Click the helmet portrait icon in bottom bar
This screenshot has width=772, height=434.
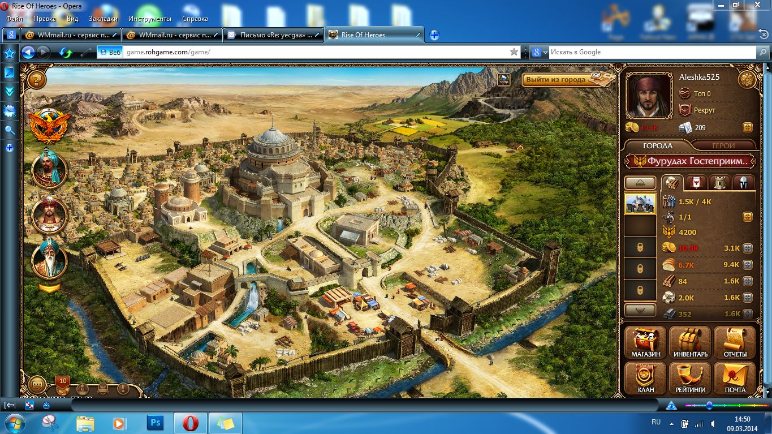point(83,389)
